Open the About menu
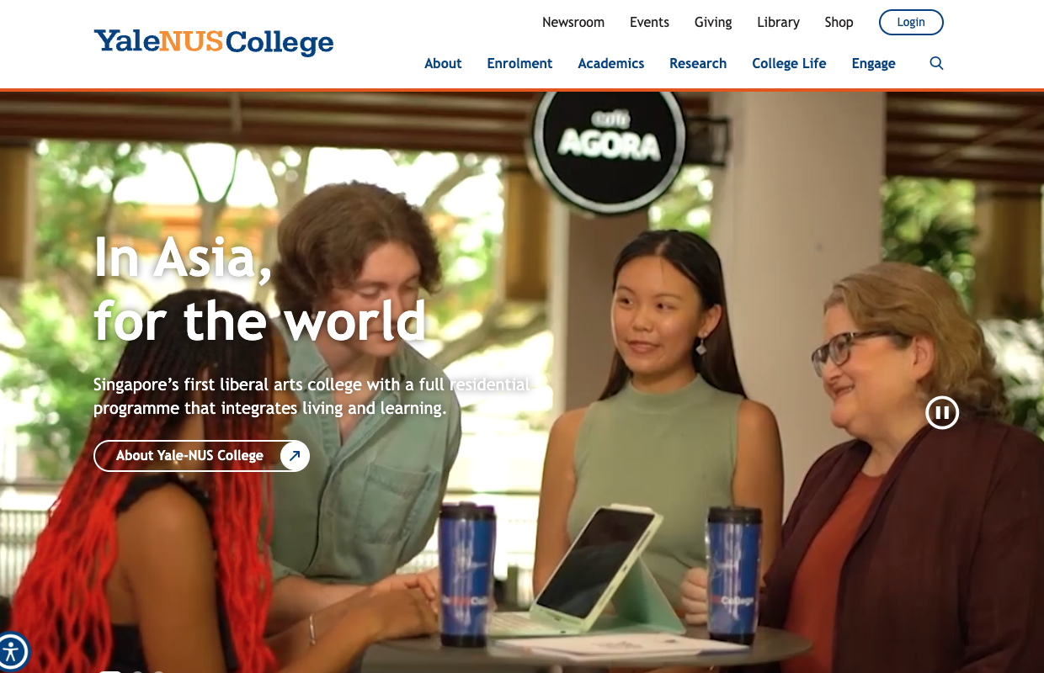Image resolution: width=1044 pixels, height=673 pixels. coord(443,63)
